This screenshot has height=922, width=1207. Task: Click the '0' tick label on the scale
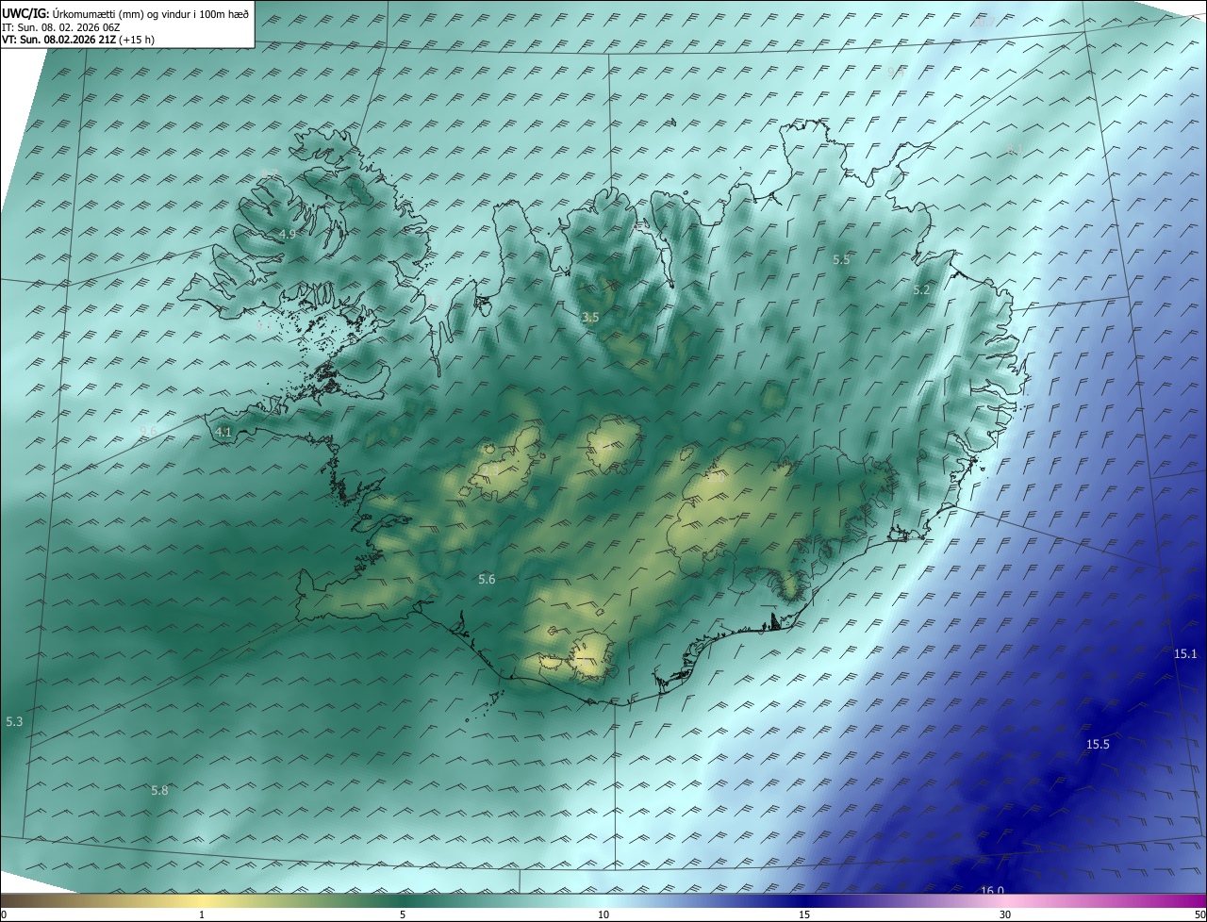pos(4,914)
